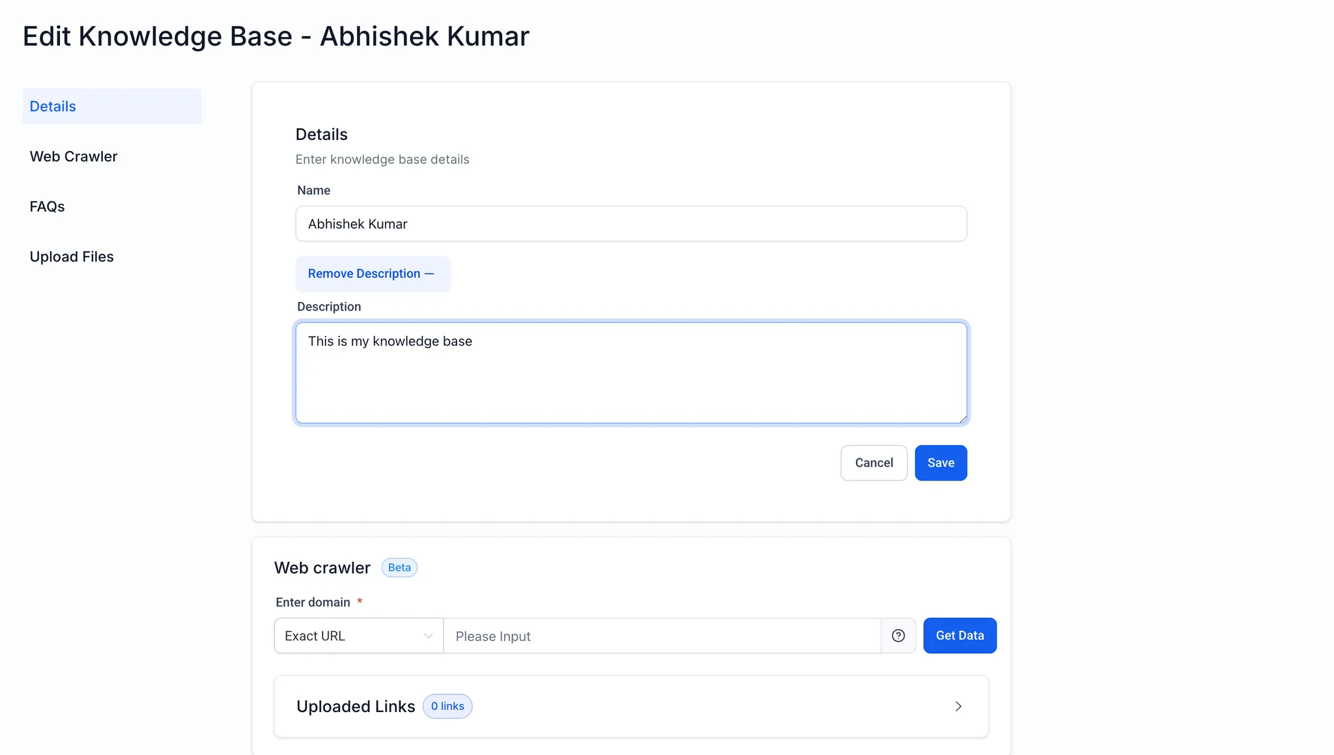
Task: Go to the FAQs section
Action: pos(47,206)
